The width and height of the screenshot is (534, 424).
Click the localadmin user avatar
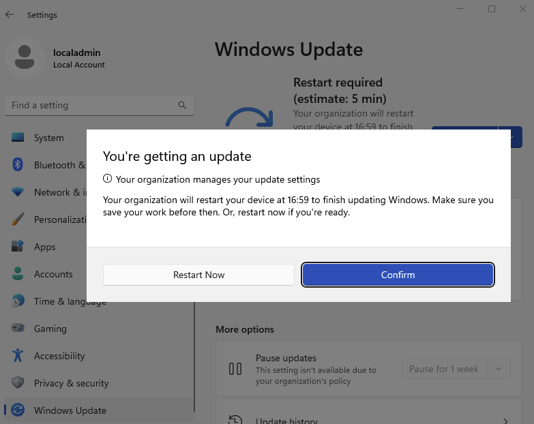(25, 57)
